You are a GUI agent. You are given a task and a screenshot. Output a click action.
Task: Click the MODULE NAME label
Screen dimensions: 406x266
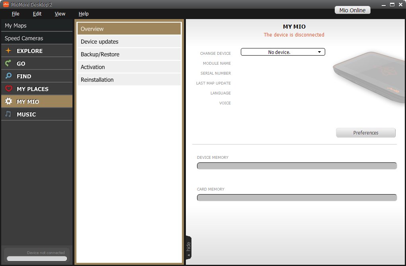click(x=217, y=63)
